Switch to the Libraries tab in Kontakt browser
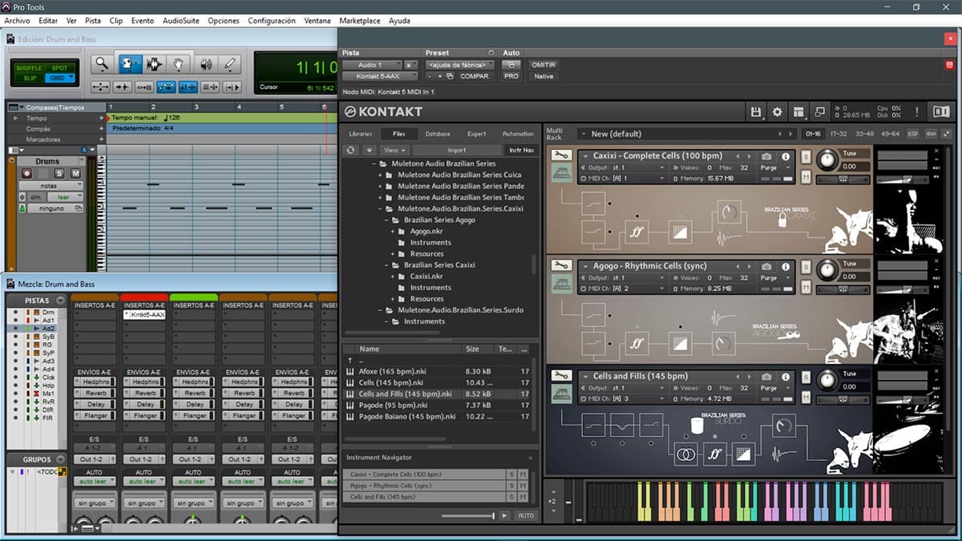Viewport: 962px width, 541px height. [361, 134]
